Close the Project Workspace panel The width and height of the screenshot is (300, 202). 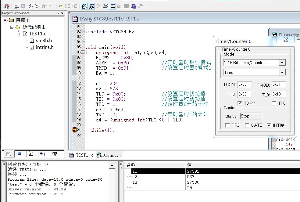[x=62, y=13]
